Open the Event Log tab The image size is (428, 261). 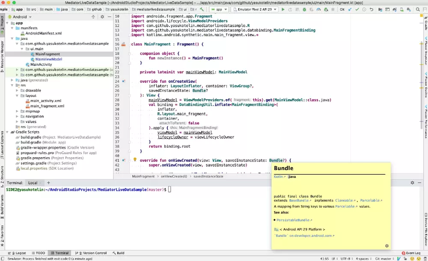coord(411,253)
